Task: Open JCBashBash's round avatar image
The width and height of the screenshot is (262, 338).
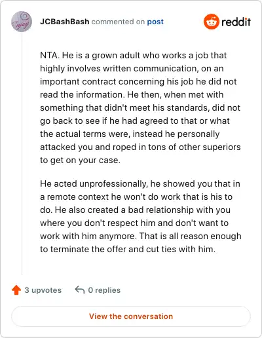Action: [22, 22]
